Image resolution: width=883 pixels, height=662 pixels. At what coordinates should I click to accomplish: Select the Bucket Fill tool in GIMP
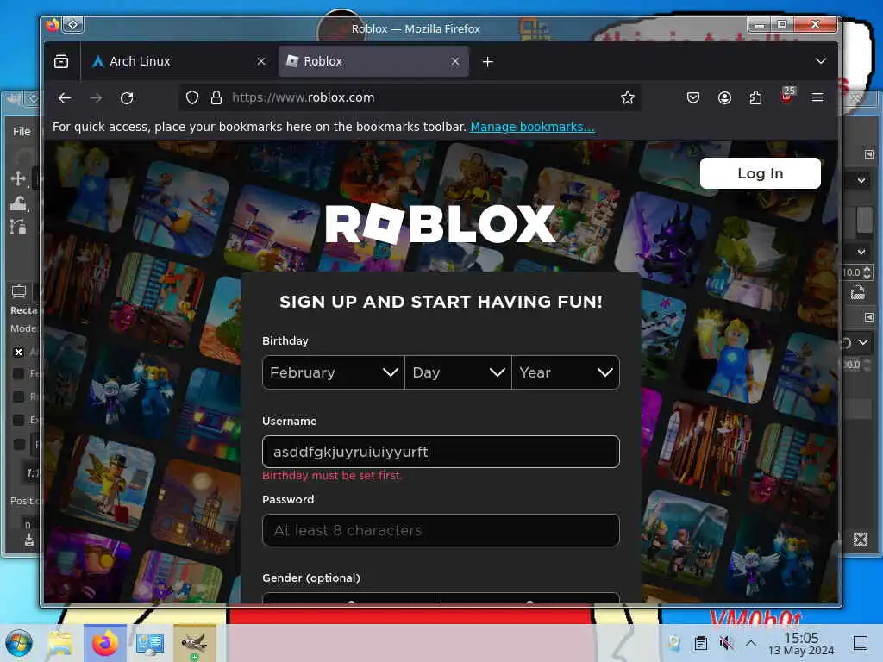[19, 203]
